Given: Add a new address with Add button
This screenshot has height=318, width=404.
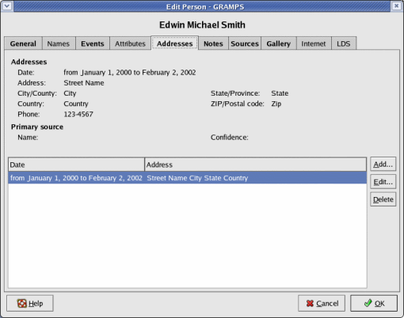Looking at the screenshot, I should (383, 165).
